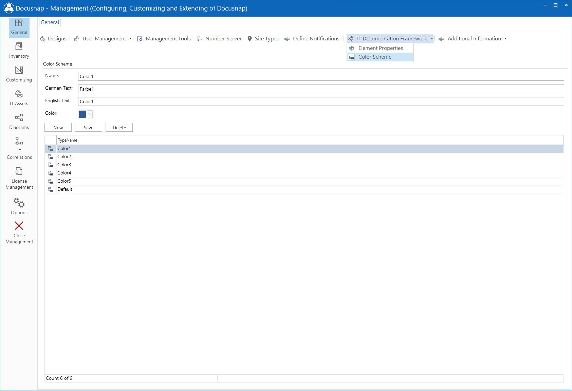Image resolution: width=572 pixels, height=391 pixels.
Task: Go to Customizing in the sidebar
Action: point(19,74)
